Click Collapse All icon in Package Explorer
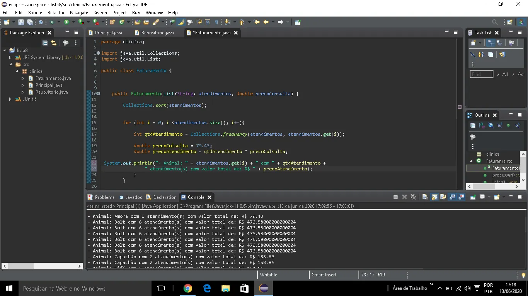 45,43
